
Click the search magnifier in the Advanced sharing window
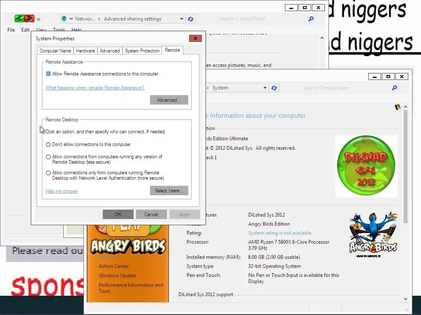click(x=311, y=19)
